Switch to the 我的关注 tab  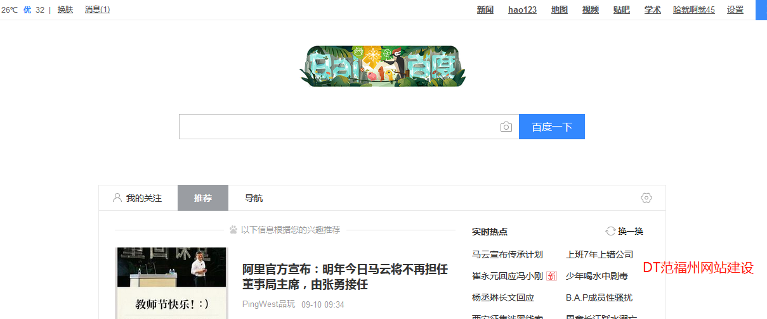(x=138, y=198)
